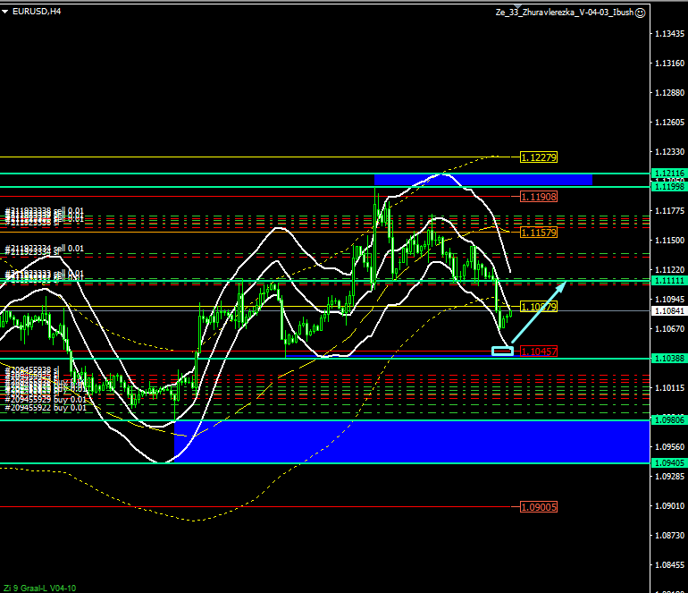Click the 1.11775 value on price scale
This screenshot has height=593, width=688.
click(x=669, y=211)
